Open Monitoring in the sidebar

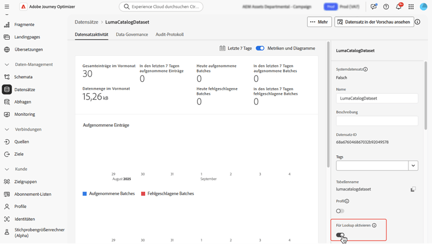25,115
